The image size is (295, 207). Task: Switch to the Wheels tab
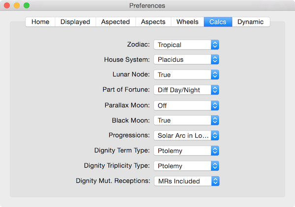(x=187, y=22)
